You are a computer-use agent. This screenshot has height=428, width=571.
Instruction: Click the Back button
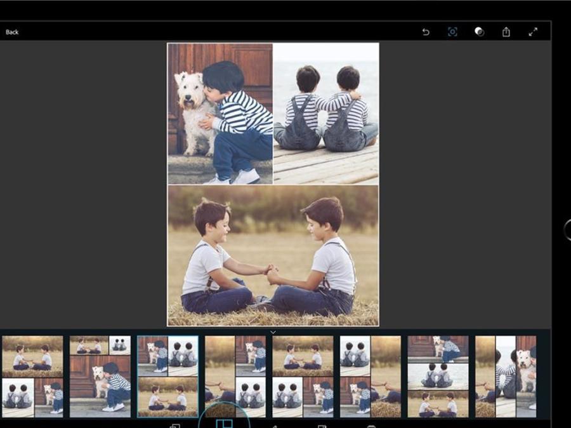12,32
